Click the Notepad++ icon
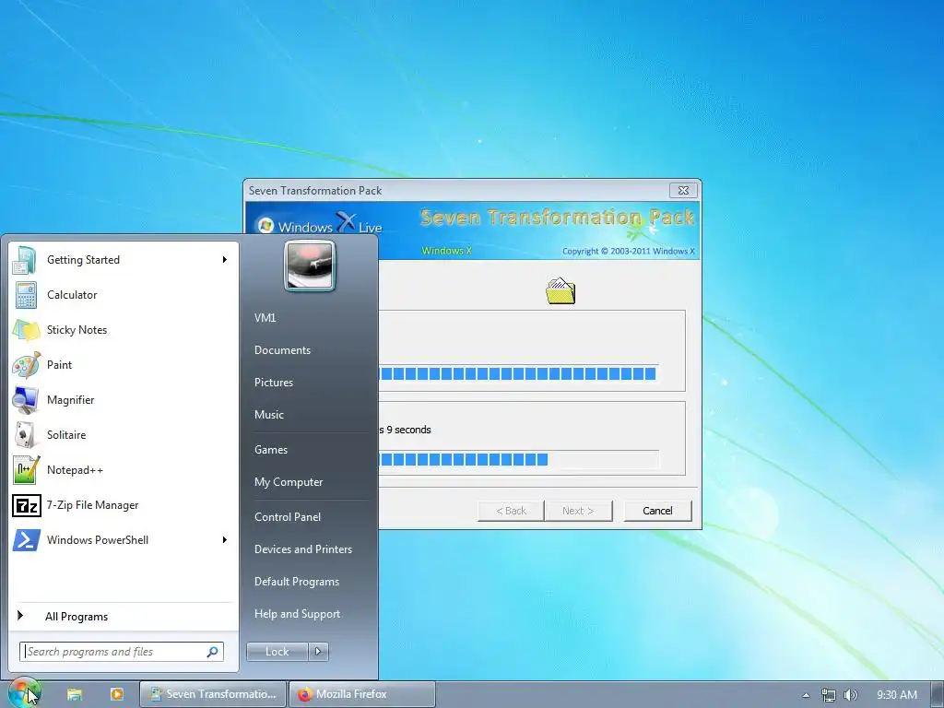 click(27, 469)
